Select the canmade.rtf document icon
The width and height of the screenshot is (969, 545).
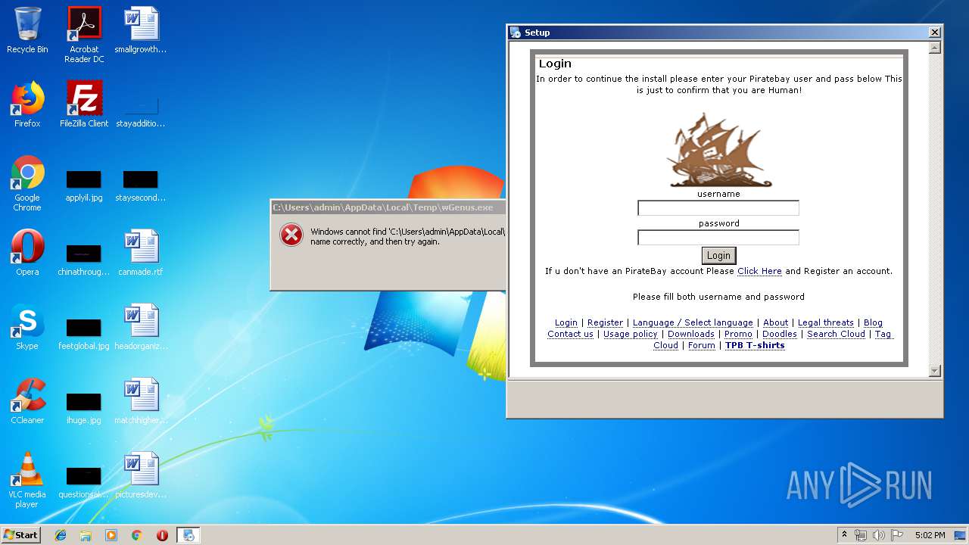(141, 253)
